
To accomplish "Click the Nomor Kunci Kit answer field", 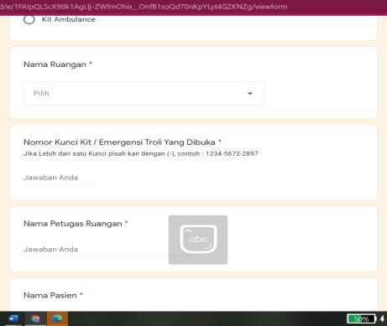I will point(60,178).
